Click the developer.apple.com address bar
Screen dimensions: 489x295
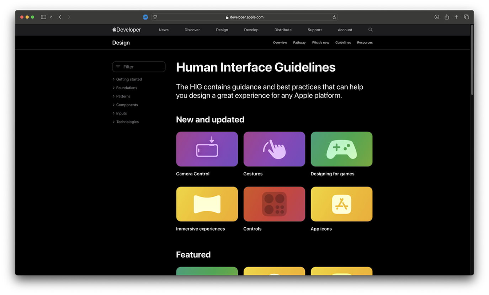(244, 17)
